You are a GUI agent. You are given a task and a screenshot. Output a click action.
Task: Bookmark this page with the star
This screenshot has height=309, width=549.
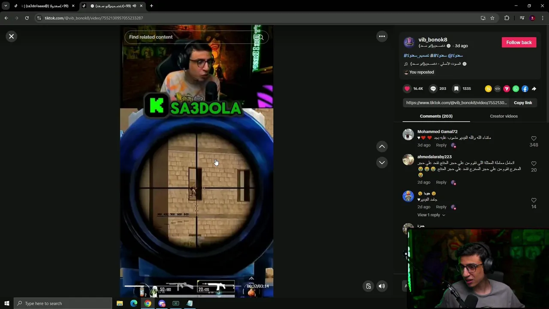click(492, 18)
